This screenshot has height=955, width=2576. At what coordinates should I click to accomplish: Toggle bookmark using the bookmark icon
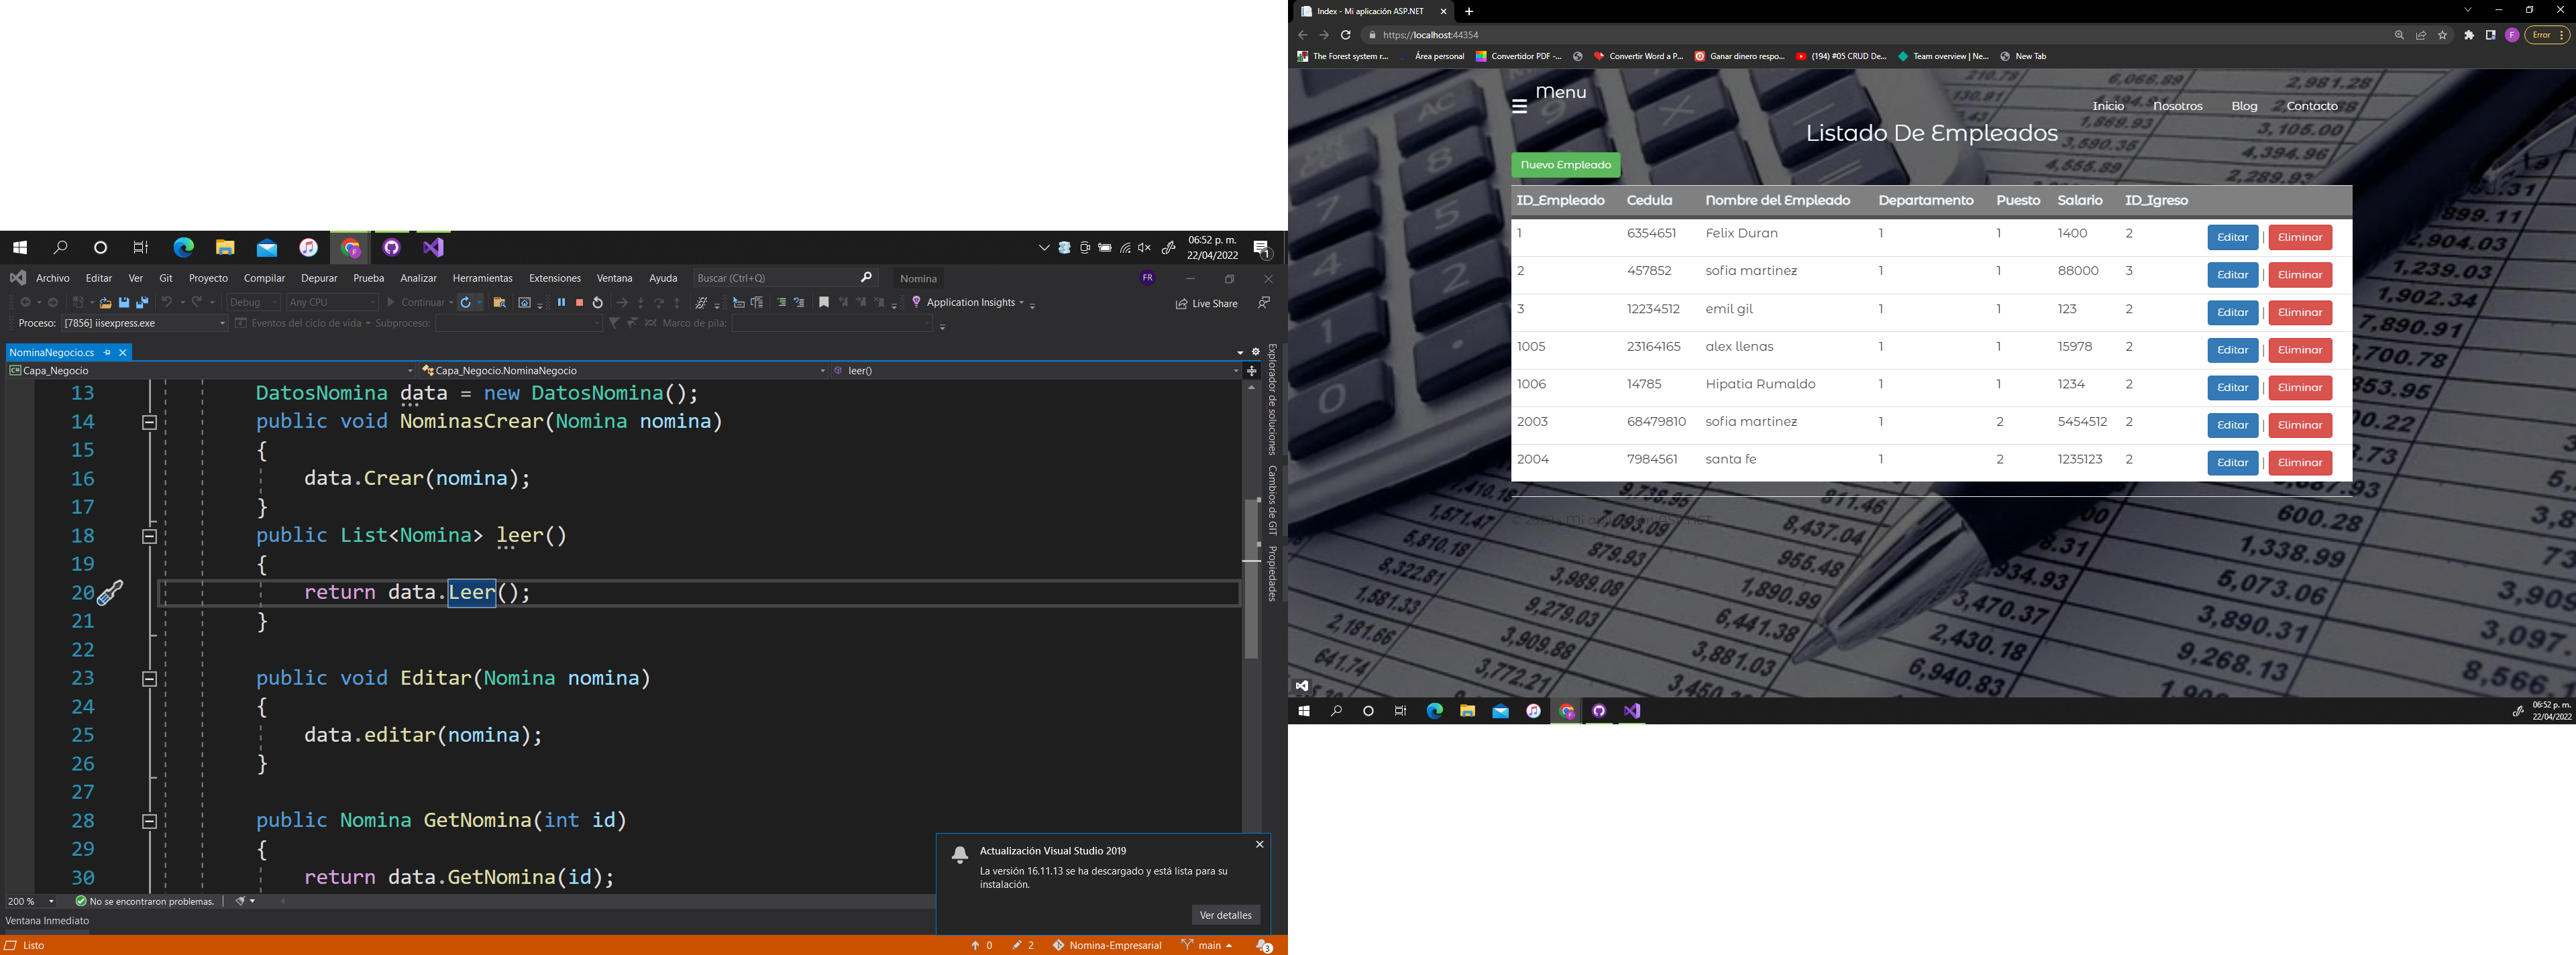[x=824, y=303]
